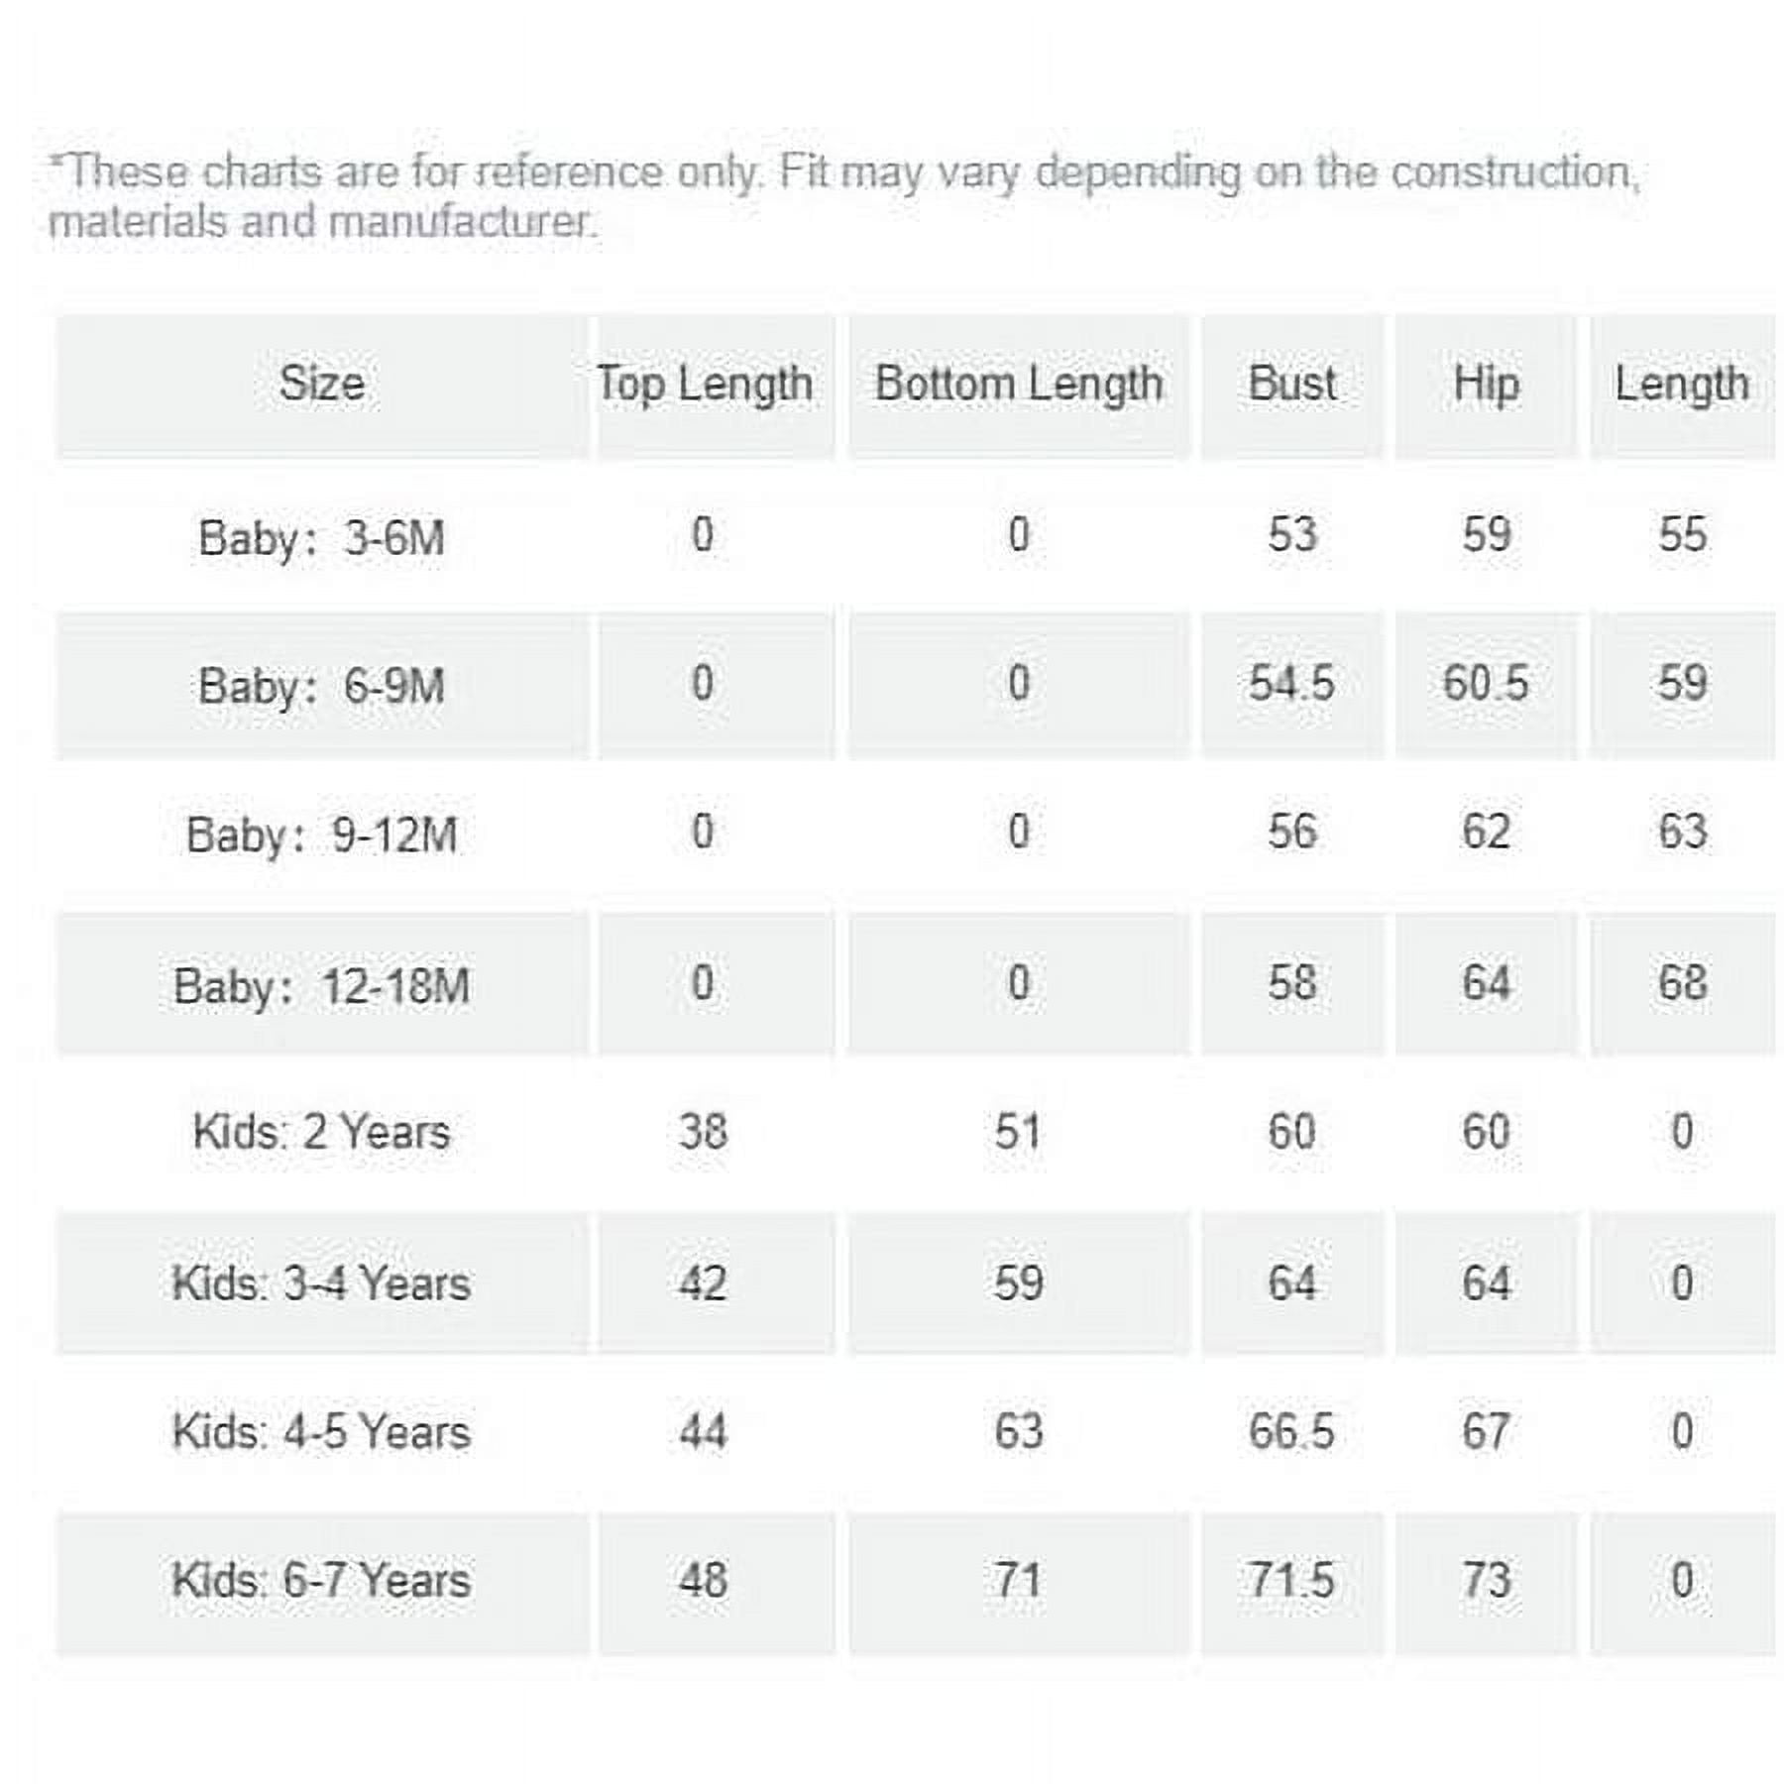Click the Size column header
1784x1784 pixels.
pyautogui.click(x=322, y=386)
